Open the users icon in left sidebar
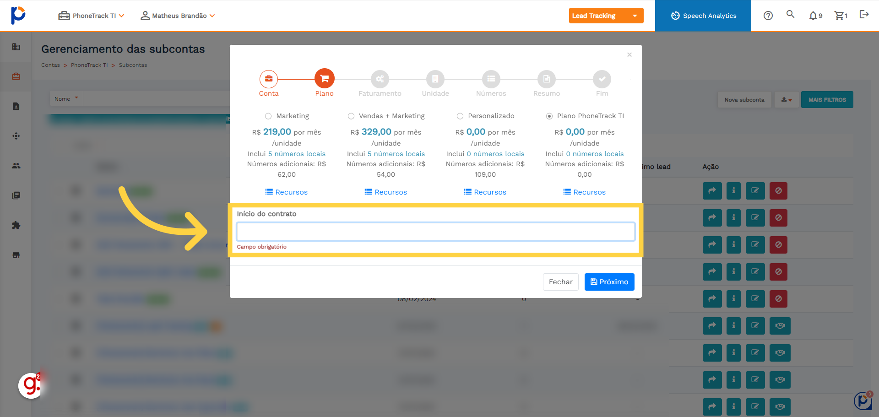 [x=16, y=166]
